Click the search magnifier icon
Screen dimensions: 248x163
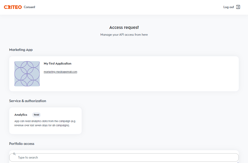[x=14, y=154]
